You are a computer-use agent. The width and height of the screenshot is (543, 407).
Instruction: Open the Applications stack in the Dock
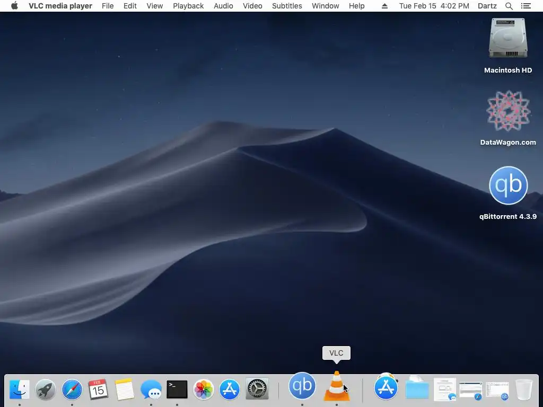(386, 387)
